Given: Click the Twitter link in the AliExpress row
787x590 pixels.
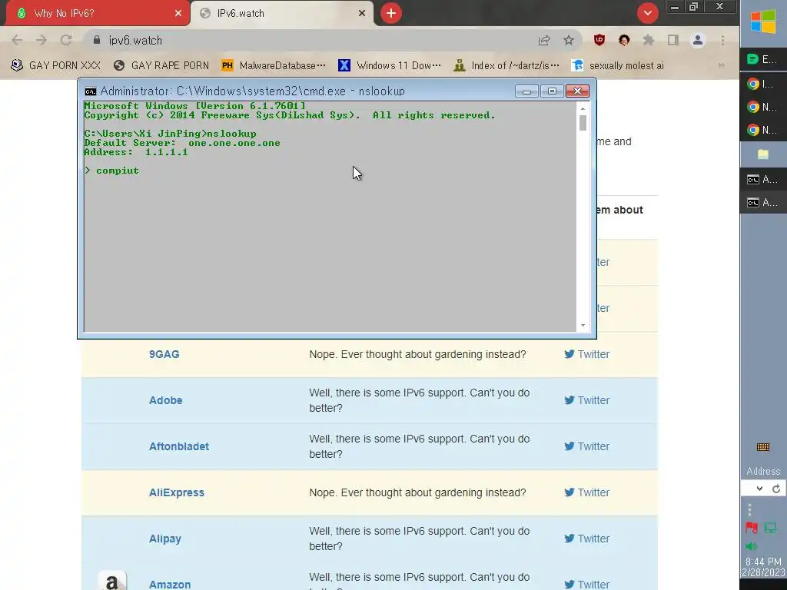Looking at the screenshot, I should point(586,492).
